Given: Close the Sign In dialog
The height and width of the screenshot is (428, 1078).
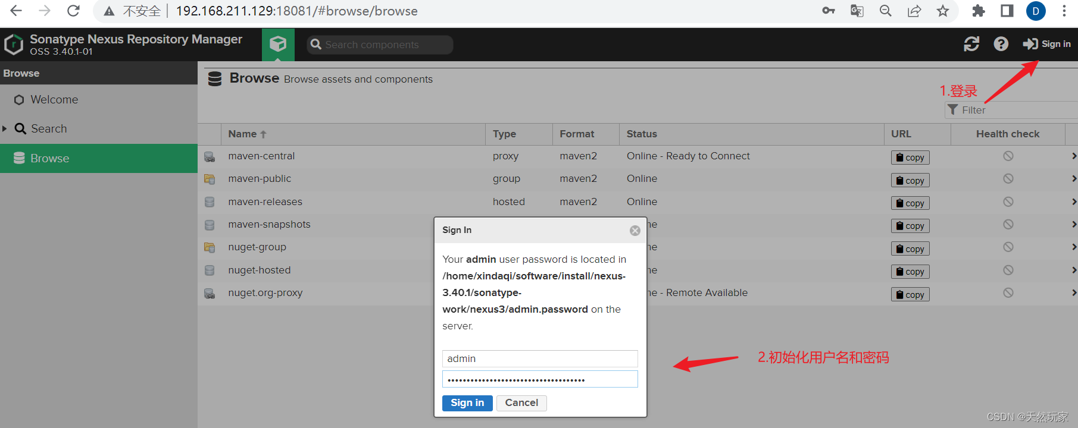Looking at the screenshot, I should click(635, 231).
